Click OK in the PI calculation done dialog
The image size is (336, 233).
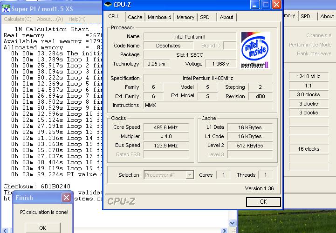point(43,228)
